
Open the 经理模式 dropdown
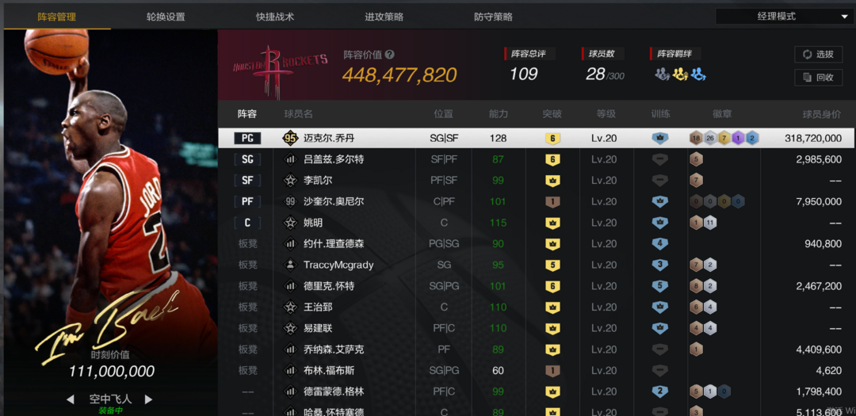click(x=782, y=17)
